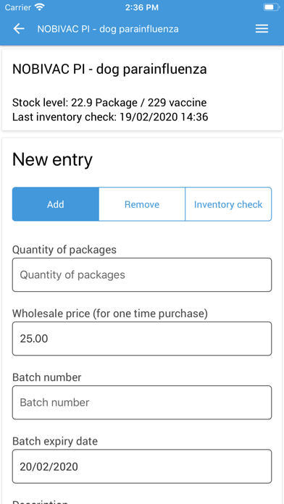Tap the New entry heading
Image resolution: width=284 pixels, height=504 pixels.
(52, 159)
